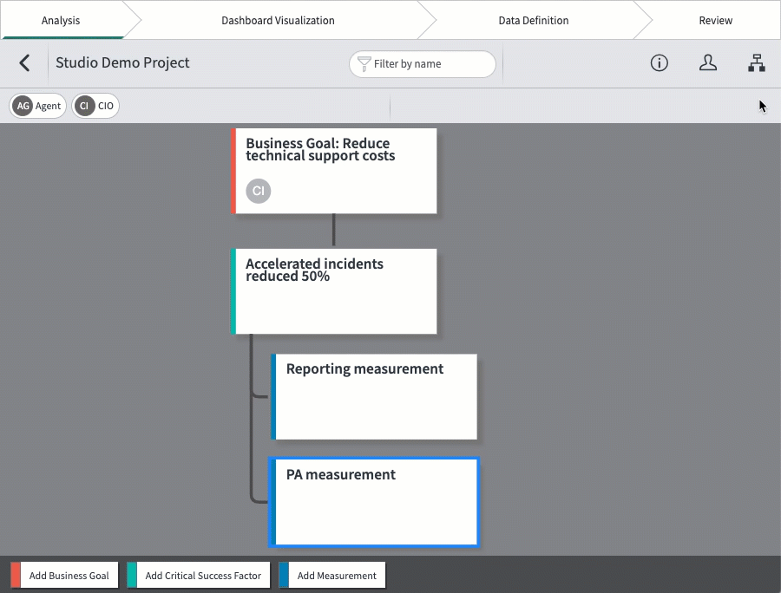781x593 pixels.
Task: Open the stakeholders person icon
Action: [708, 63]
